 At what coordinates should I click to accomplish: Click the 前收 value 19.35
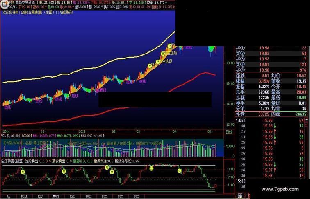301,81
